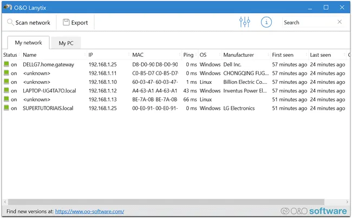Click the O&O Lanytix title bar app icon
The width and height of the screenshot is (352, 218).
[7, 7]
